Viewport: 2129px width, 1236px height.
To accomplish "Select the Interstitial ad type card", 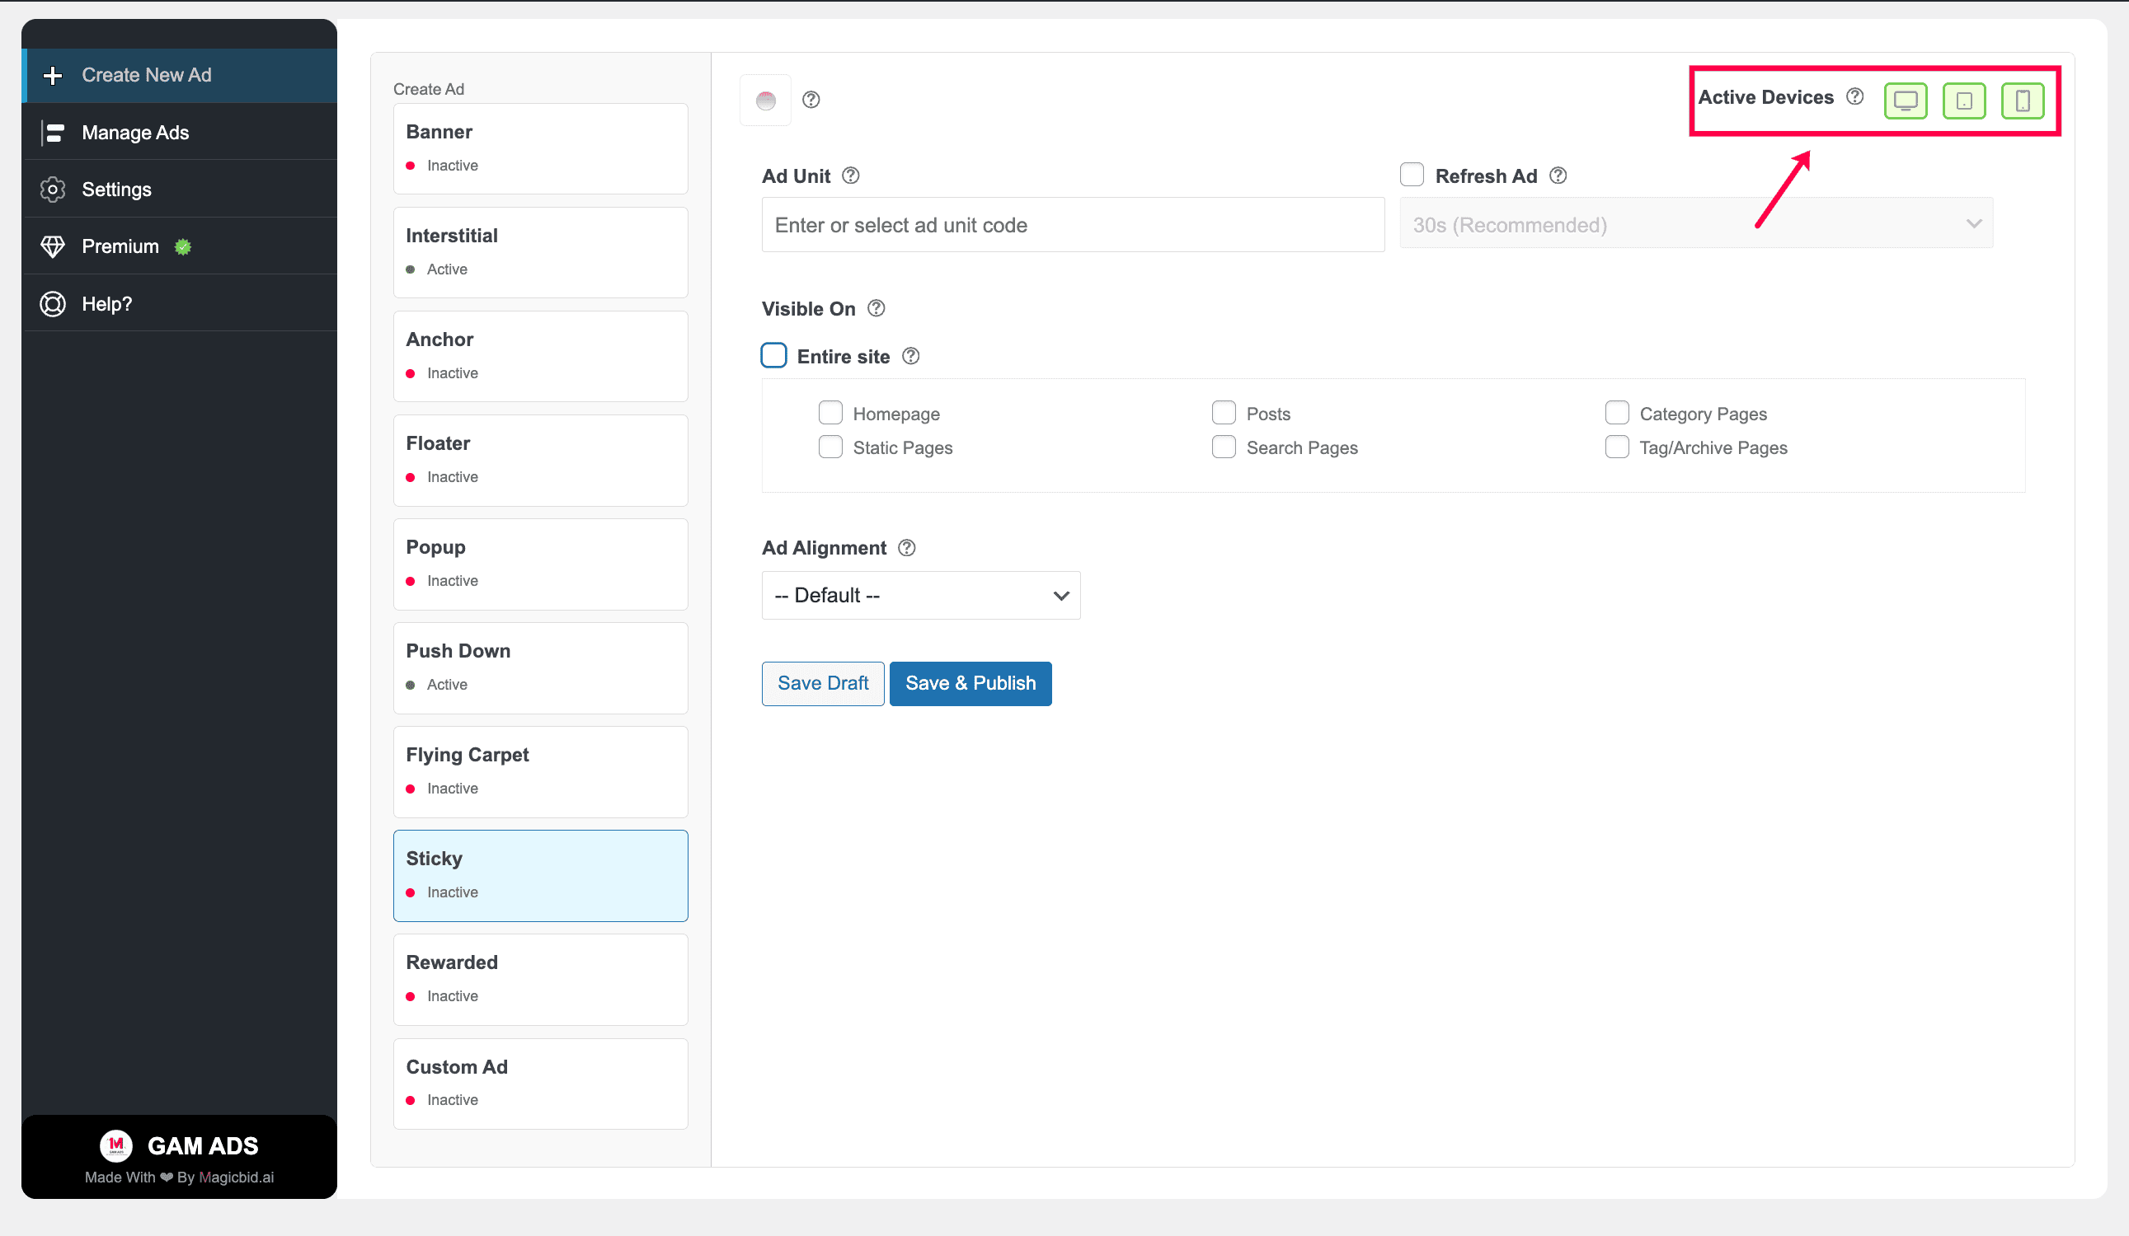I will [541, 252].
